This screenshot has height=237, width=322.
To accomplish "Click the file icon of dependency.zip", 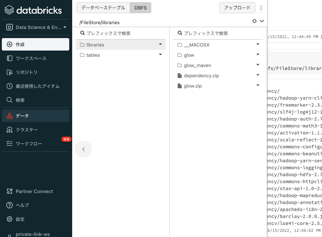I will point(180,75).
